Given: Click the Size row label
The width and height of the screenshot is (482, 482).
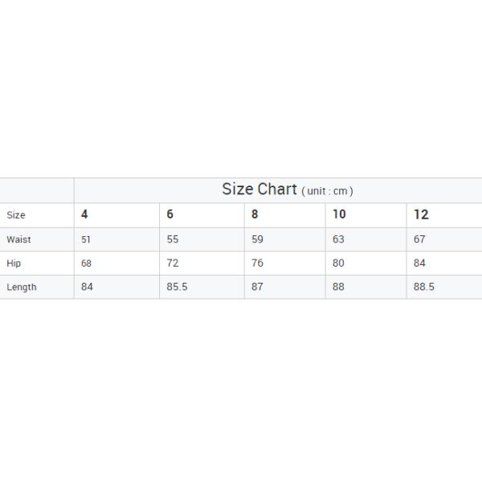Looking at the screenshot, I should coord(16,215).
